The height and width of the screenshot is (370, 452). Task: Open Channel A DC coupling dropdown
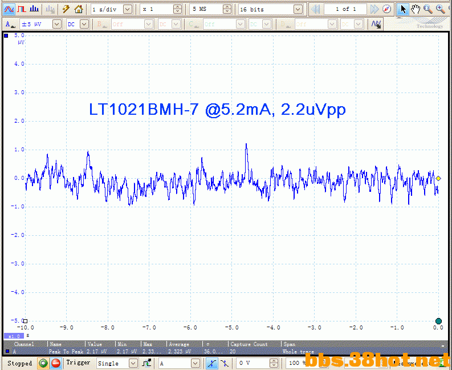[84, 24]
